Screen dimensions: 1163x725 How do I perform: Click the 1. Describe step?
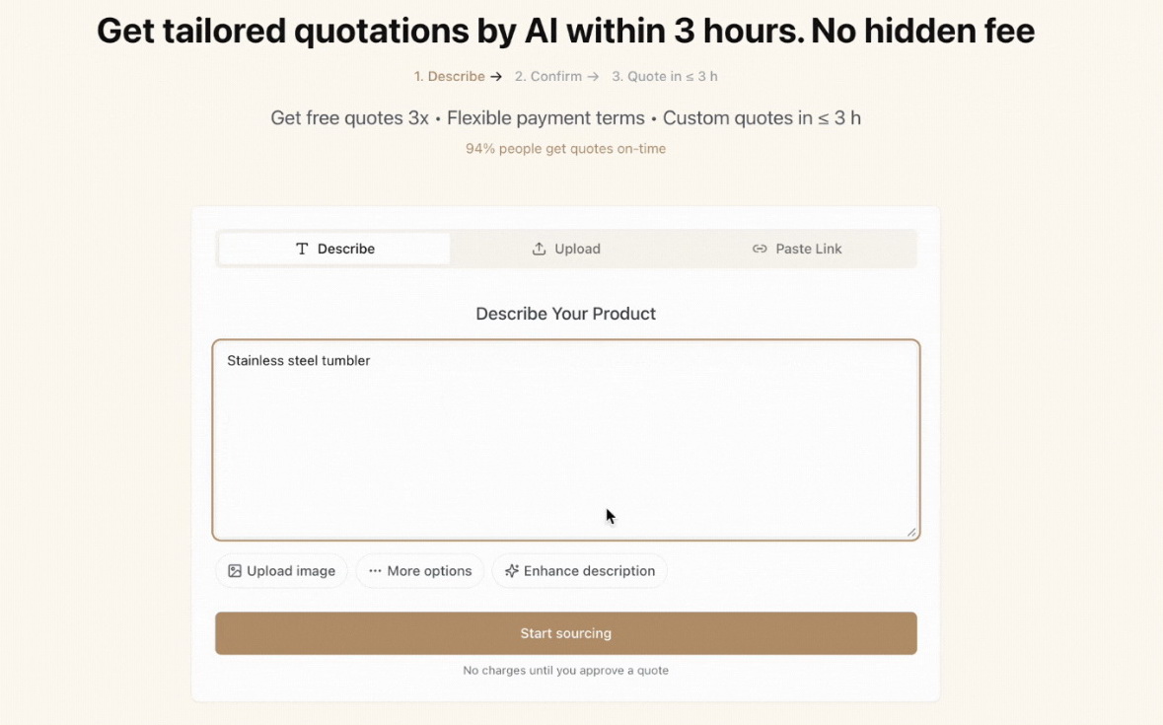click(x=450, y=76)
